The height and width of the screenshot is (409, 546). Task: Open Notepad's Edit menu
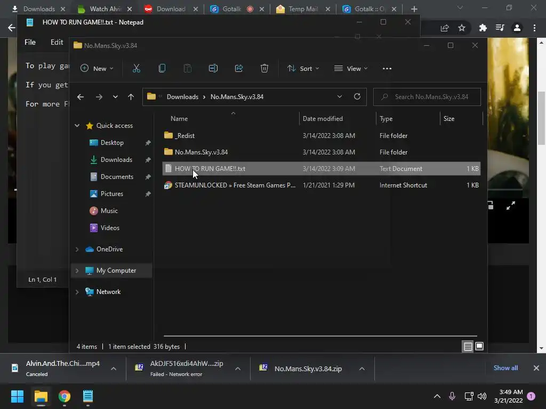click(57, 42)
